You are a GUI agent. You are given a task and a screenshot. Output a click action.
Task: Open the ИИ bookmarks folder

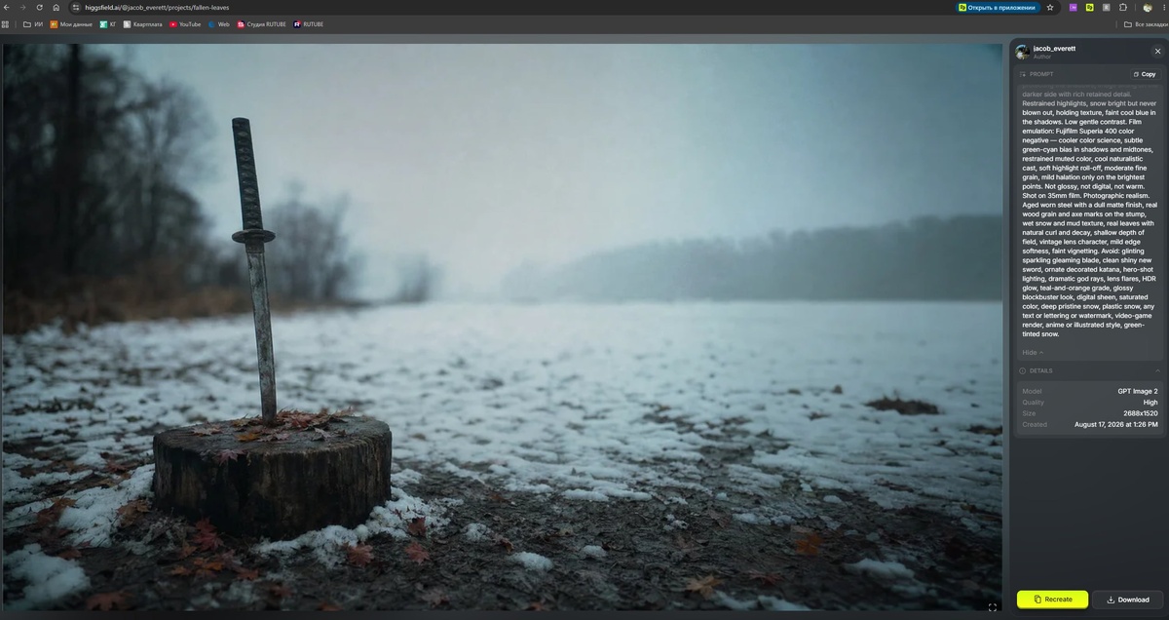33,24
